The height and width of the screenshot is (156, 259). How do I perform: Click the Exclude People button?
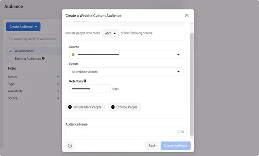[125, 107]
